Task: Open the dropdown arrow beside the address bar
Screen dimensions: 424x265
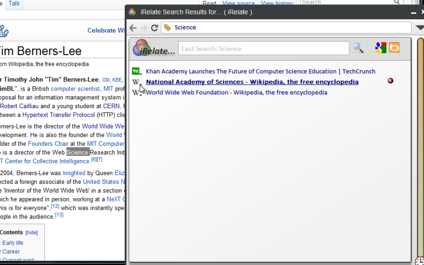Action: [420, 28]
